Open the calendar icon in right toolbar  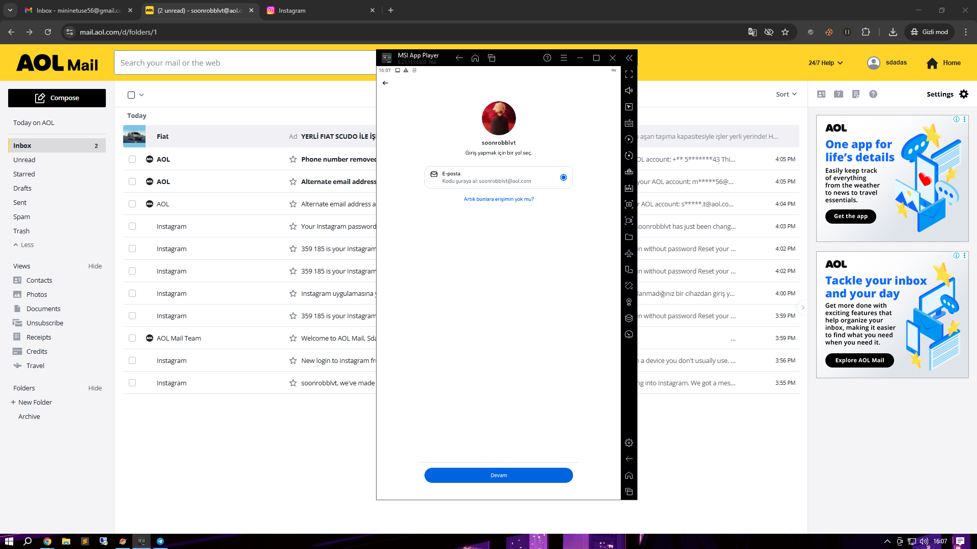[839, 94]
